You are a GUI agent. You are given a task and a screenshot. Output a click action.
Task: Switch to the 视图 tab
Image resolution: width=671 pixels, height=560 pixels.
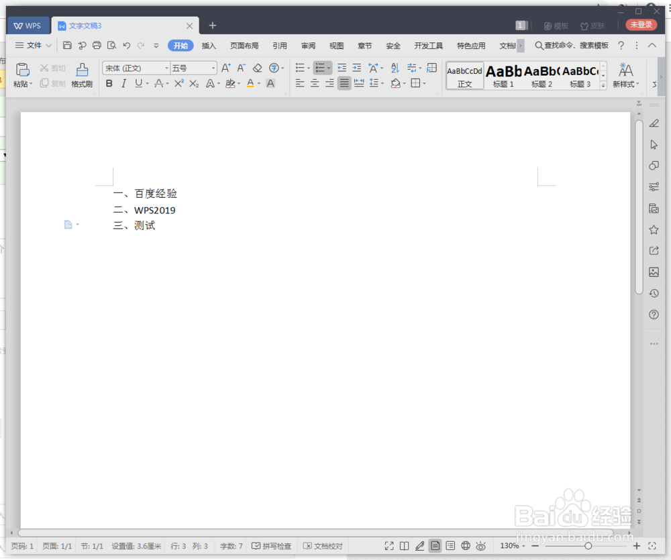tap(336, 46)
